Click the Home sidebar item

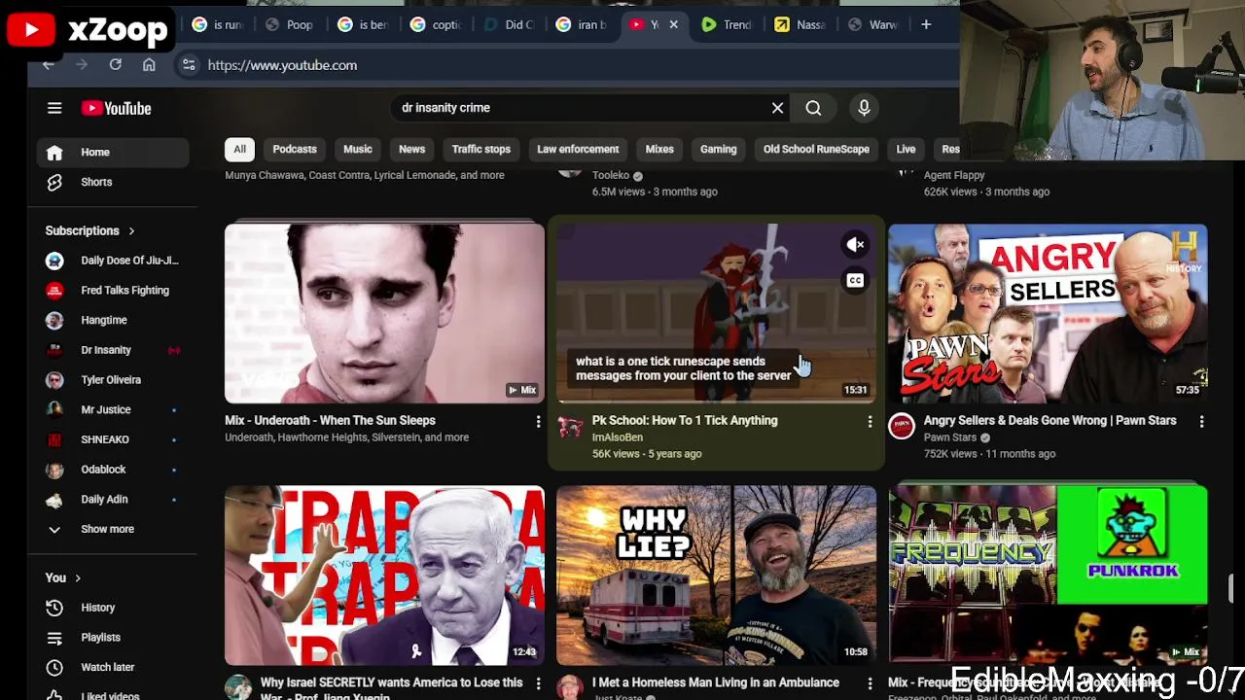[113, 152]
